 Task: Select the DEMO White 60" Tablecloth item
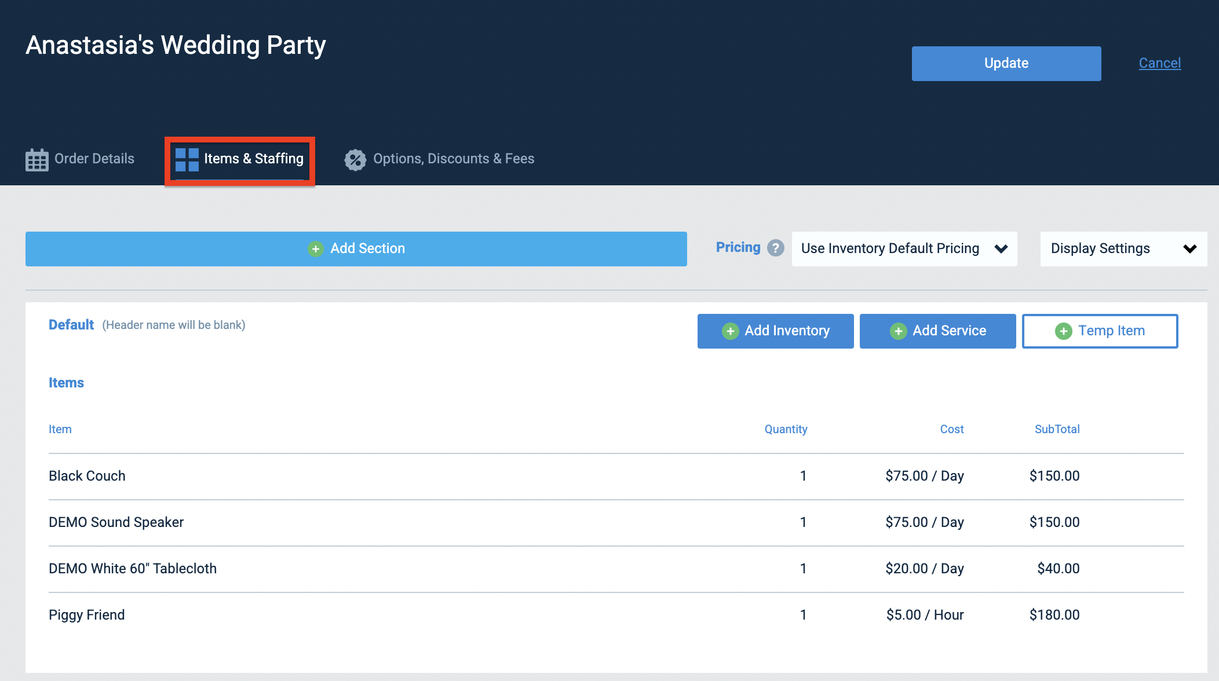click(616, 569)
